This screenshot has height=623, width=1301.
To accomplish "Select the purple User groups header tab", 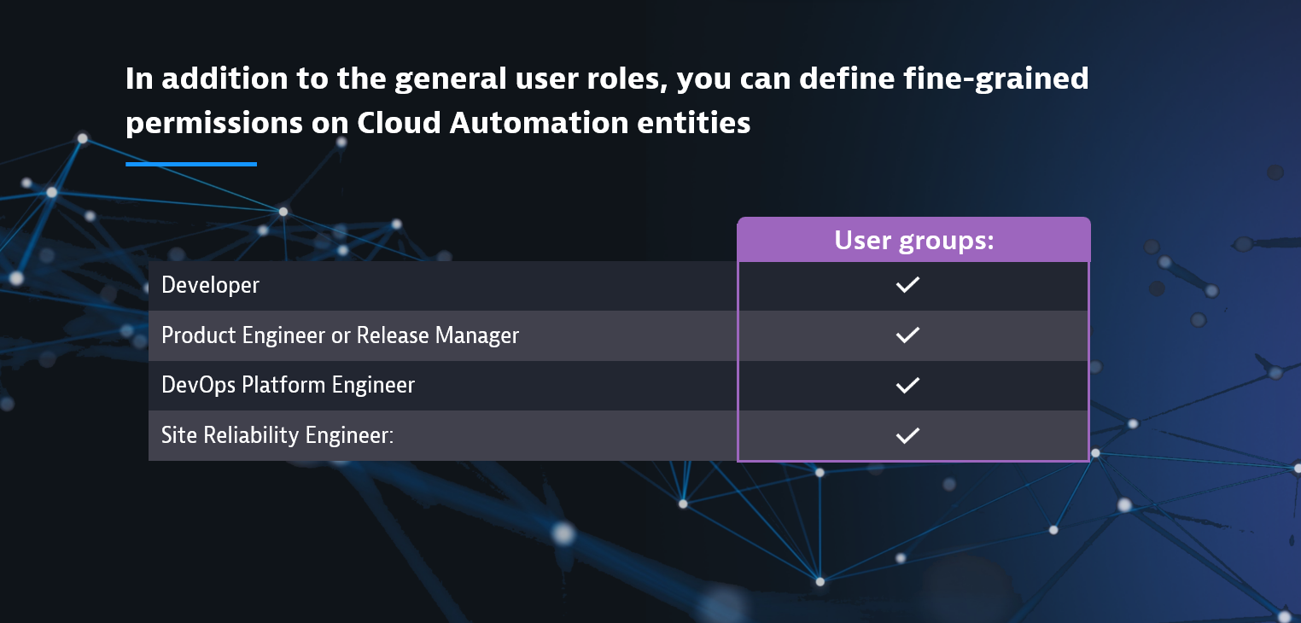I will coord(913,240).
